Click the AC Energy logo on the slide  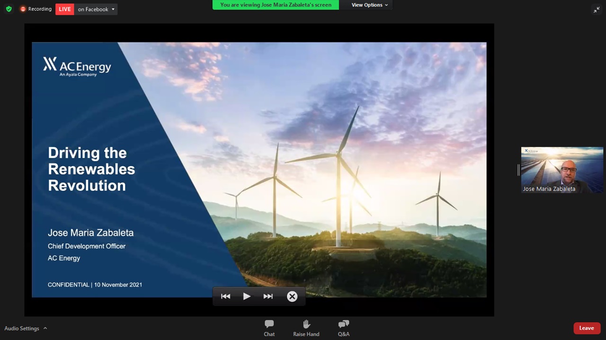click(x=77, y=66)
